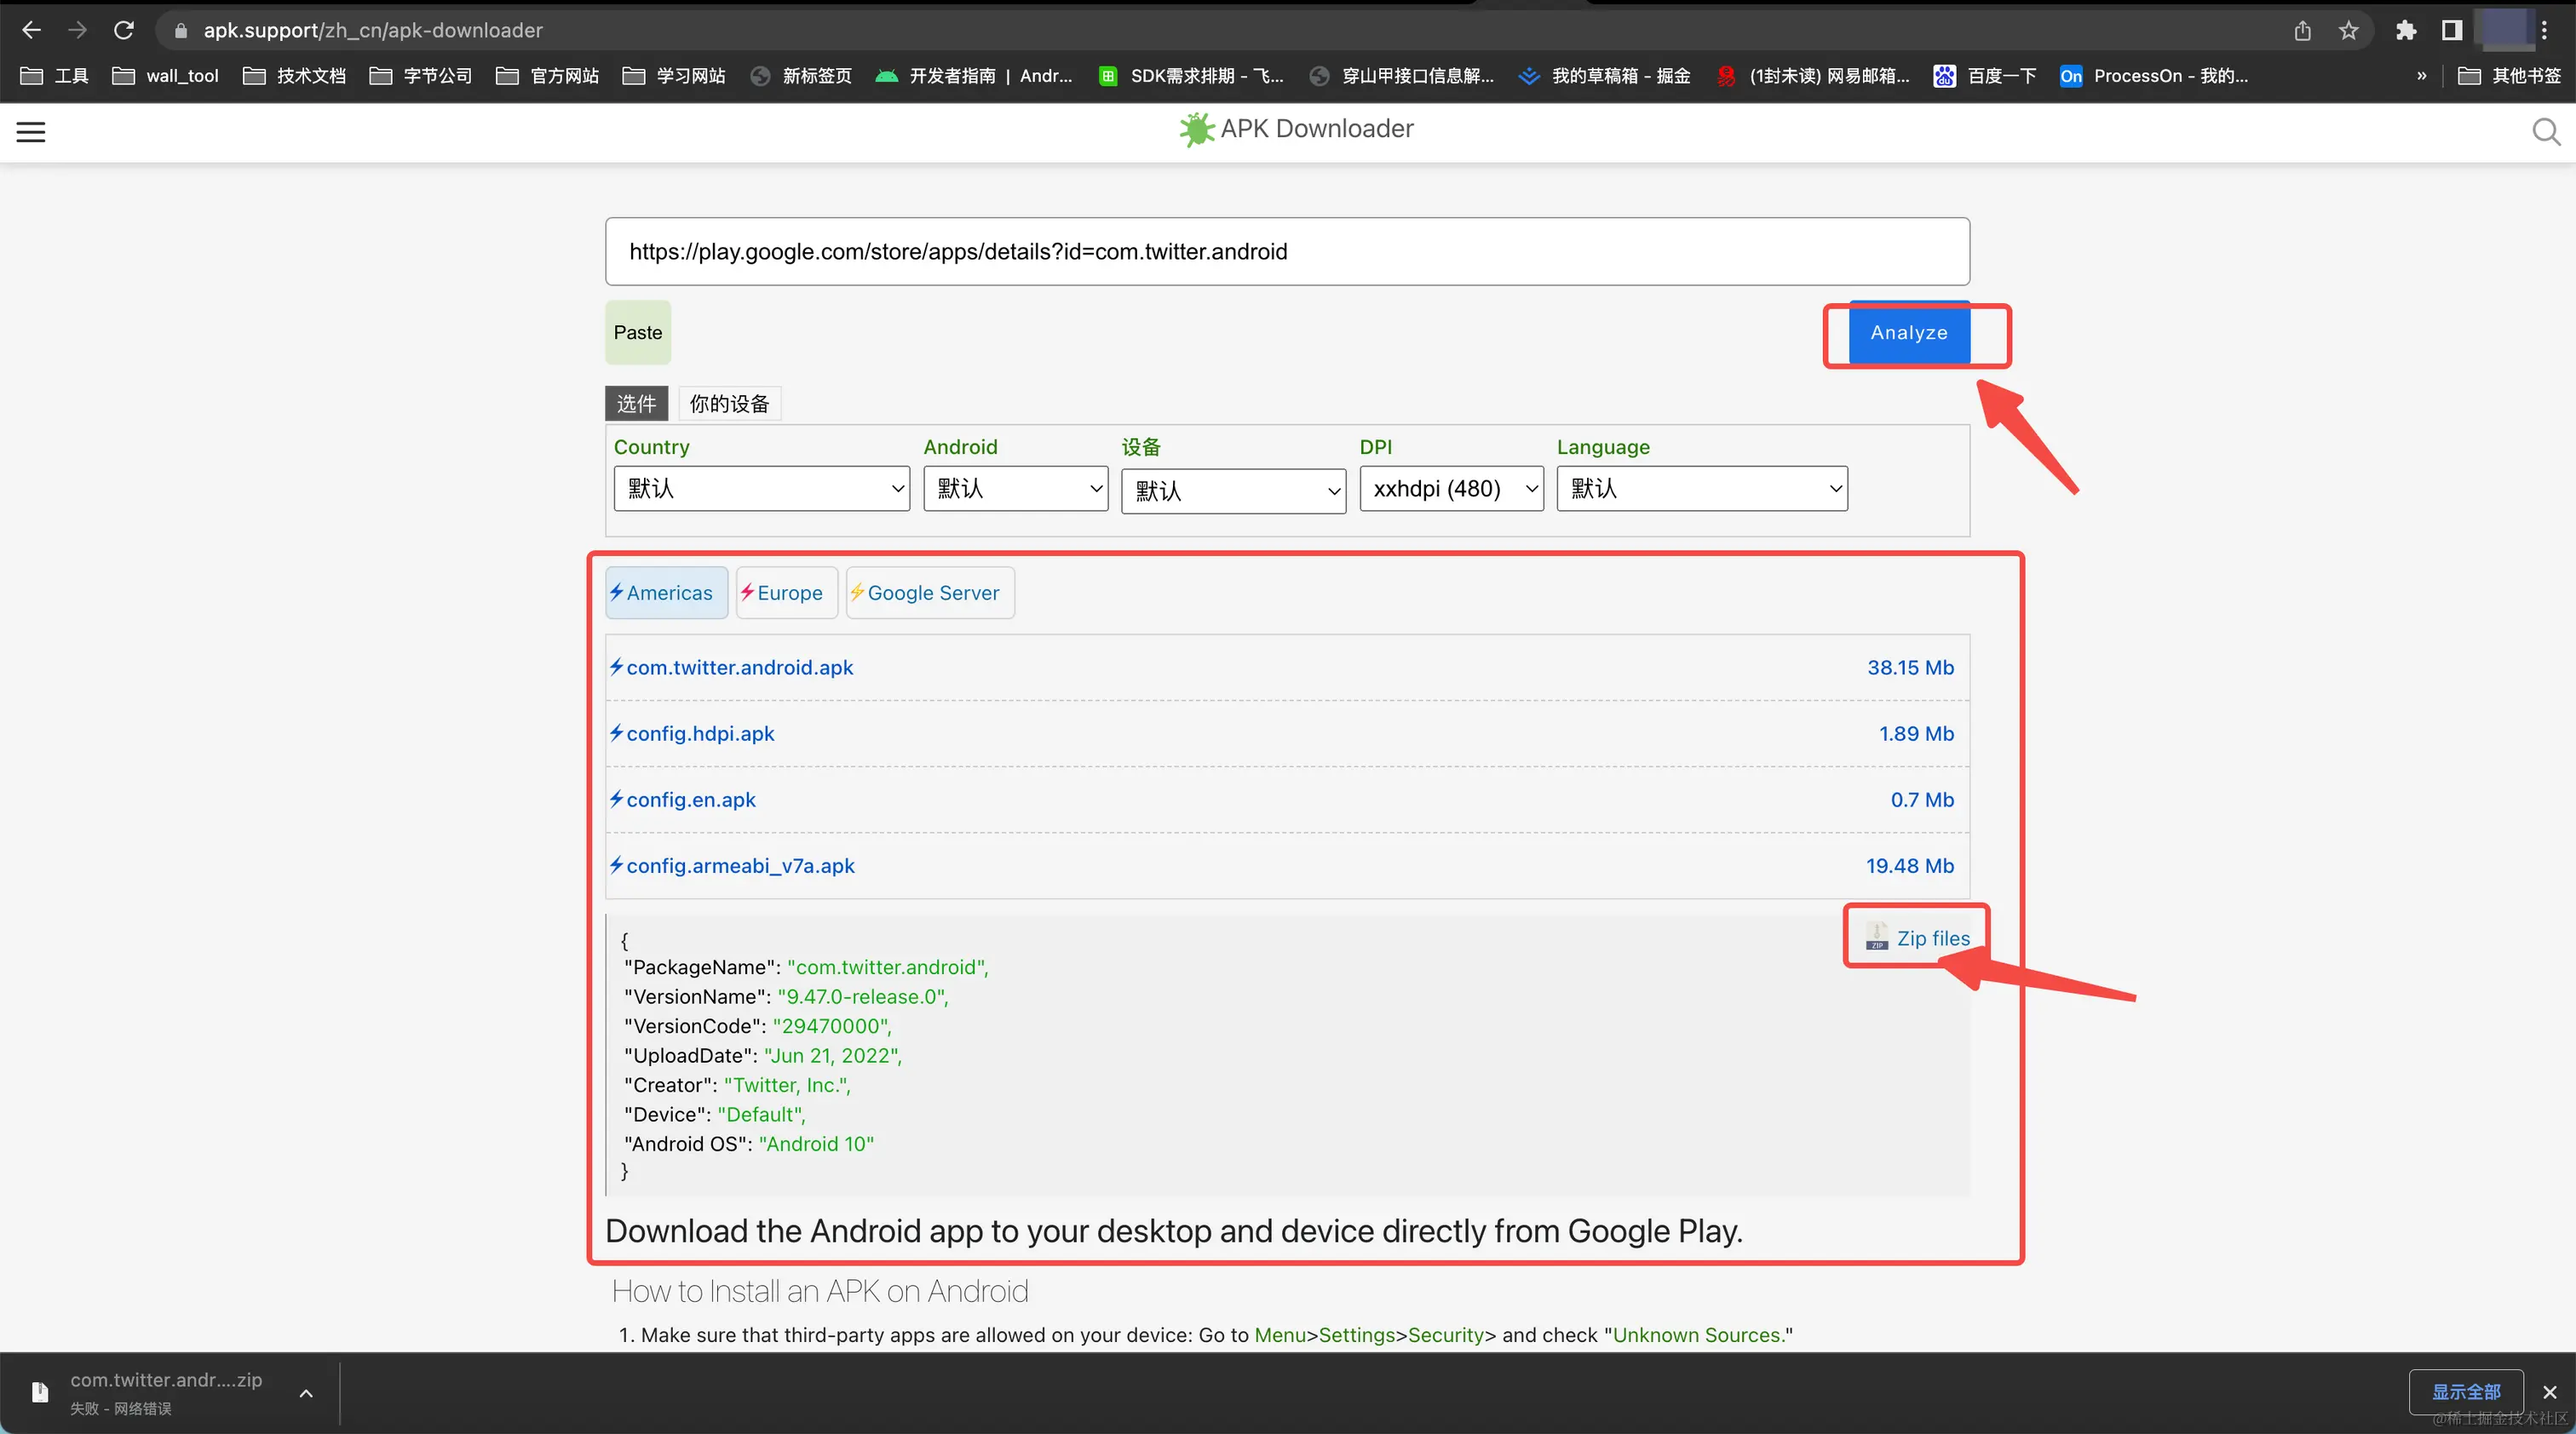Click the browser forward arrow
2576x1434 pixels.
click(77, 30)
